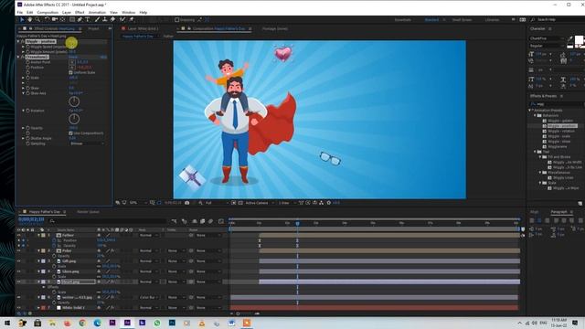
Task: Switch to the Align panel tab
Action: (534, 212)
